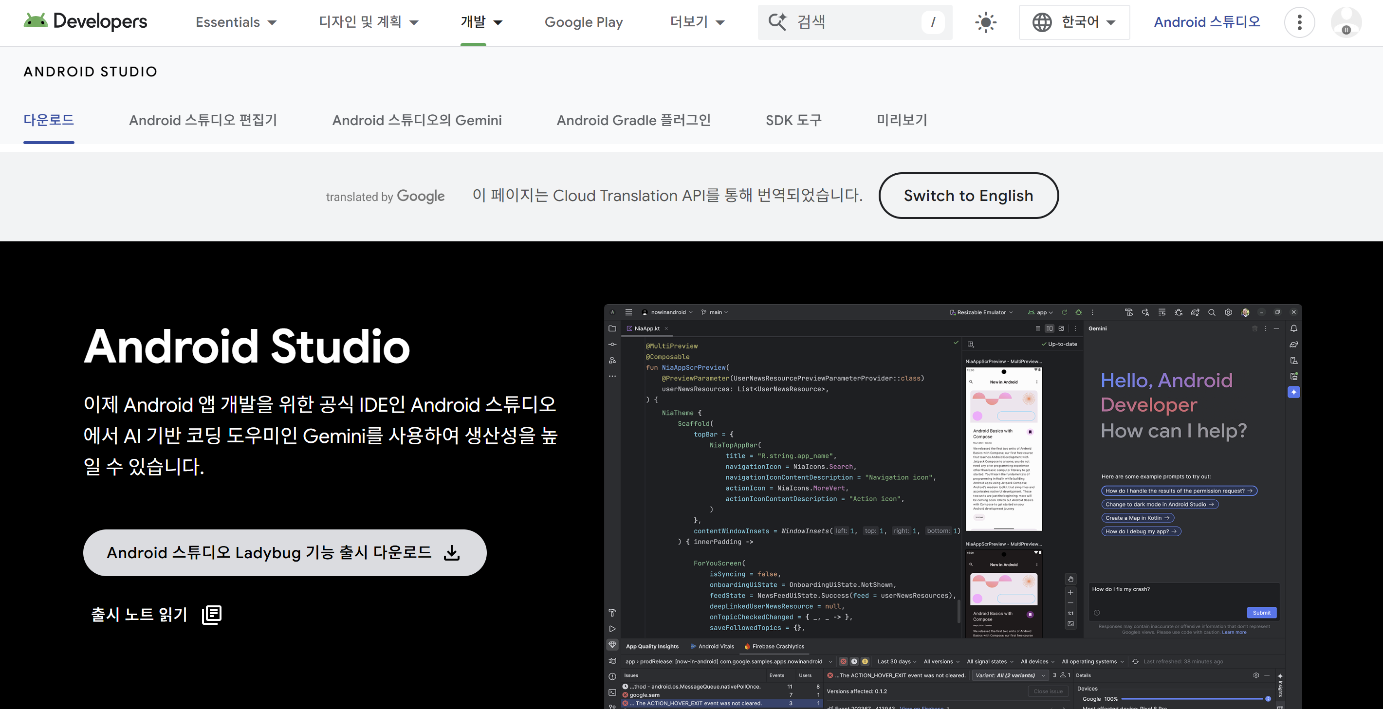1383x709 pixels.
Task: Select the Android Gradle 플러그인 tab
Action: (x=633, y=120)
